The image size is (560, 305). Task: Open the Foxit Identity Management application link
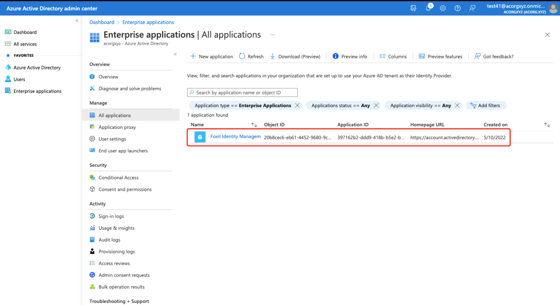236,136
